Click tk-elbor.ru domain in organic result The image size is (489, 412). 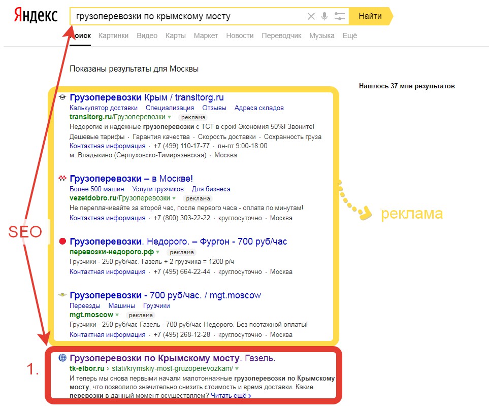87,368
